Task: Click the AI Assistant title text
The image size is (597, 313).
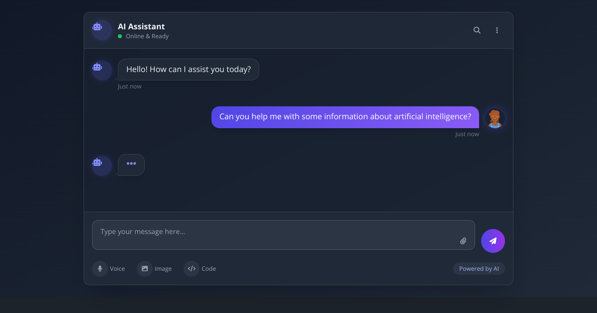Action: click(141, 26)
